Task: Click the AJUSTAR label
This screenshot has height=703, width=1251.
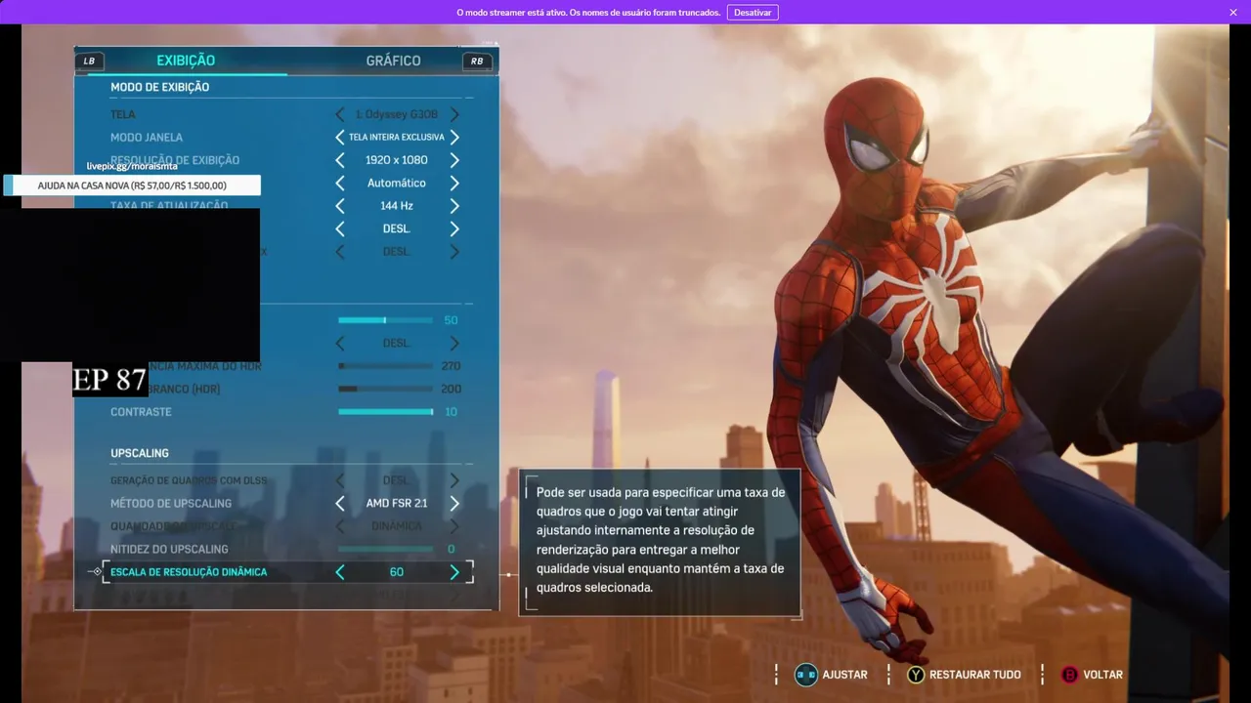Action: pyautogui.click(x=844, y=675)
